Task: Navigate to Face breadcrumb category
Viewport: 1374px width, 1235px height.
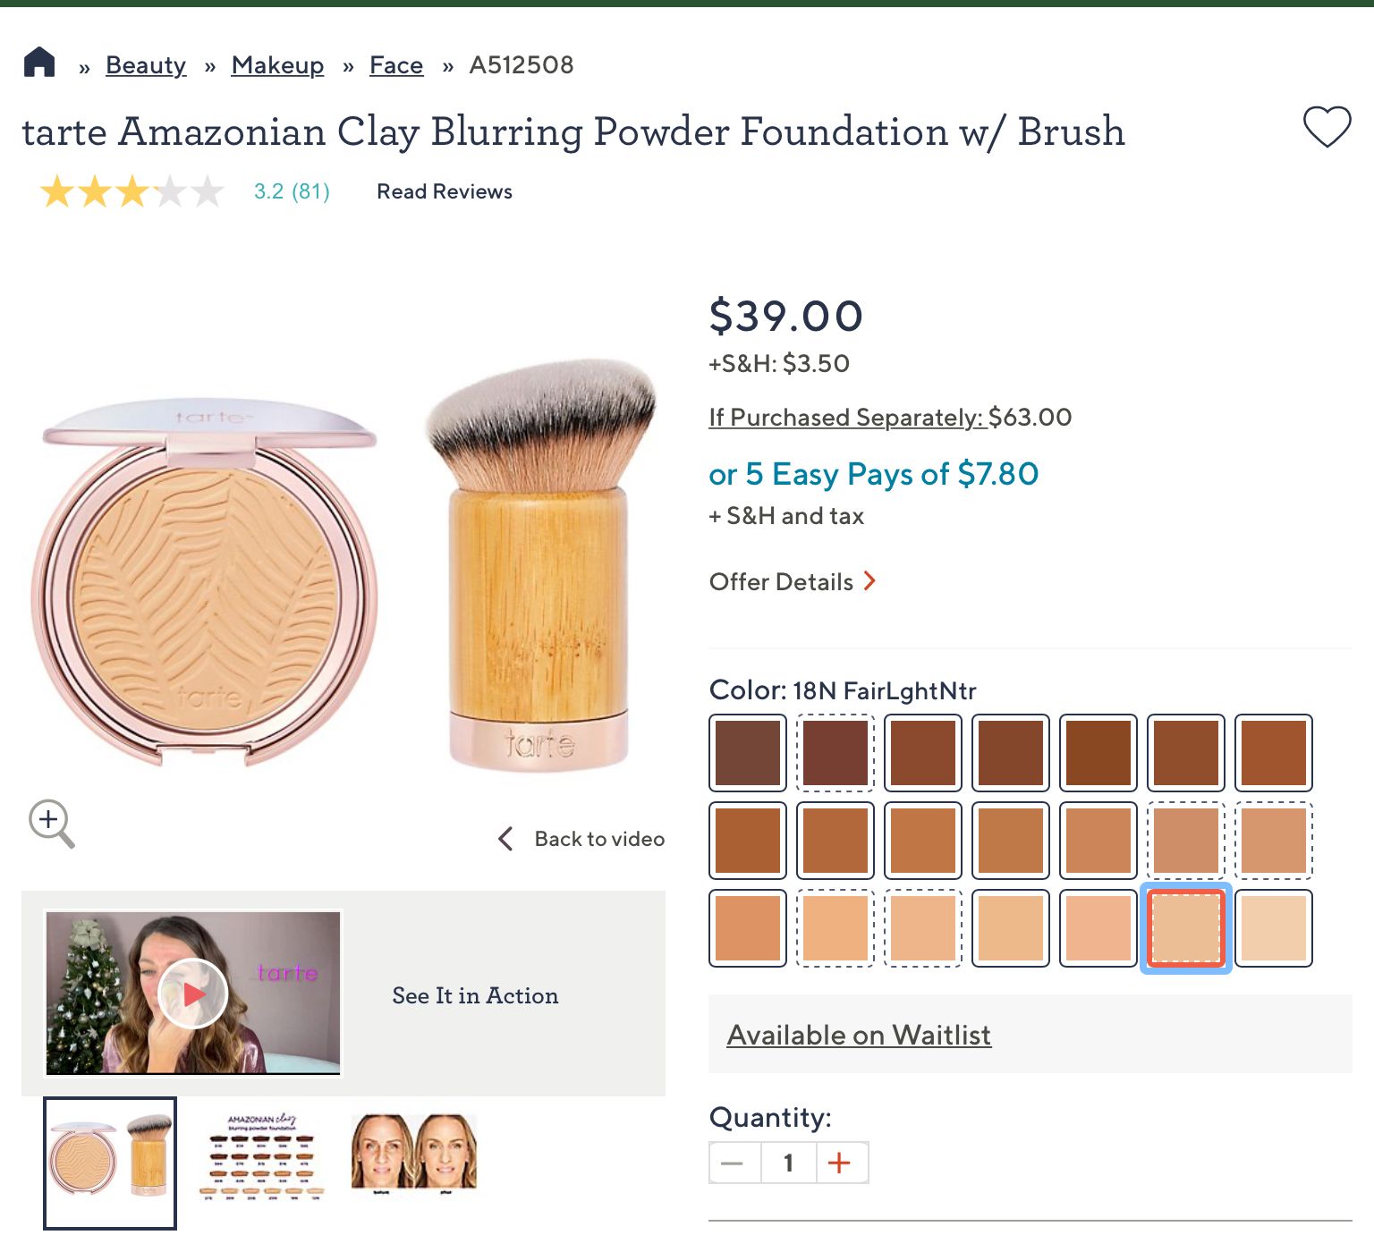Action: click(x=396, y=65)
